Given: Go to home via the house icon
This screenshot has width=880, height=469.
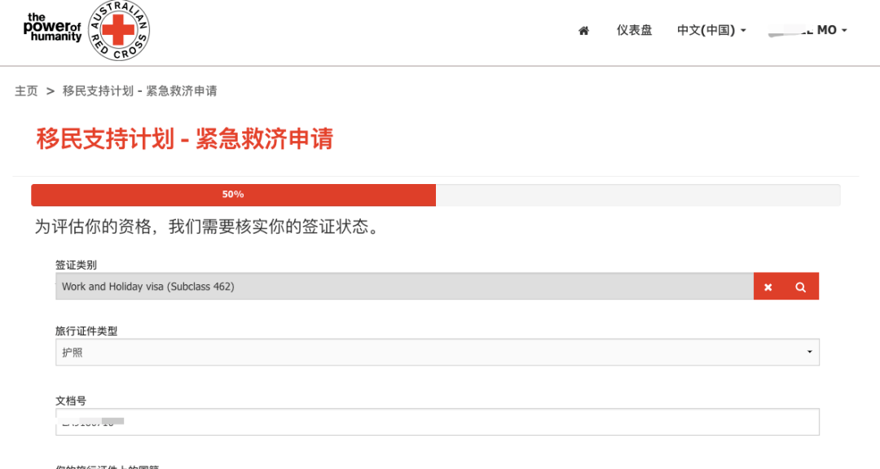Looking at the screenshot, I should (583, 31).
